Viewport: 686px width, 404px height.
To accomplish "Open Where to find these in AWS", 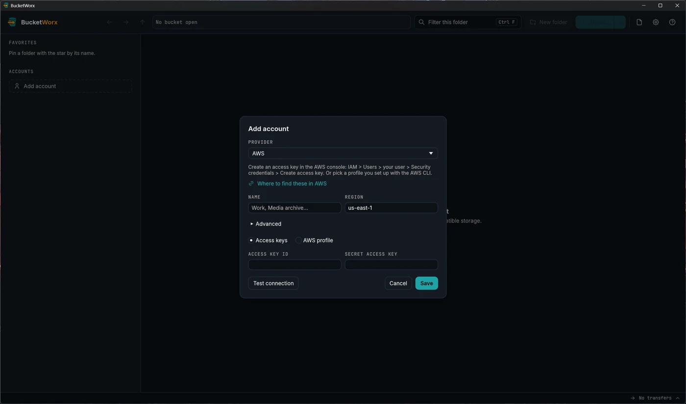I will coord(292,183).
